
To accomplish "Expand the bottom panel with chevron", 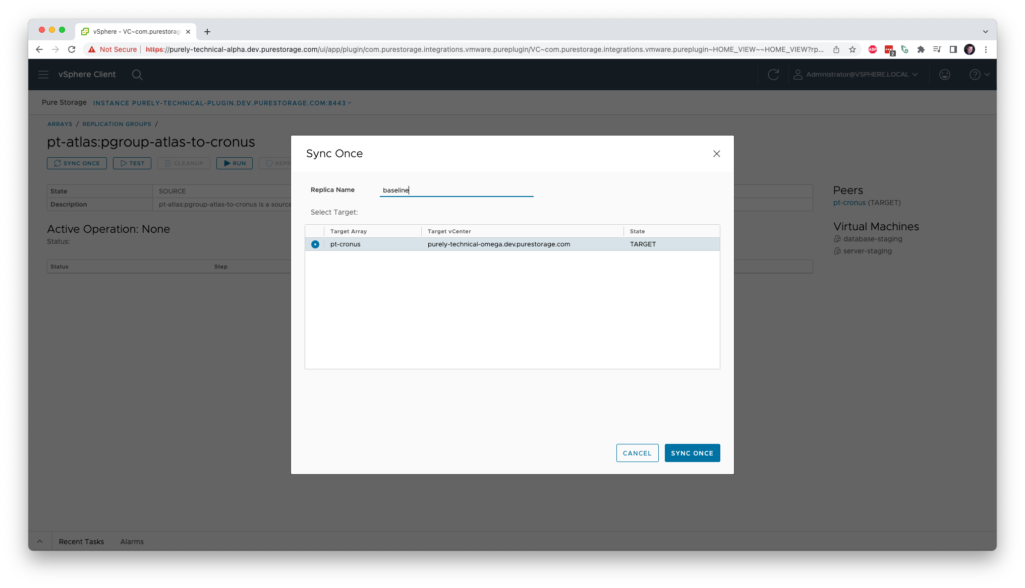I will [40, 542].
